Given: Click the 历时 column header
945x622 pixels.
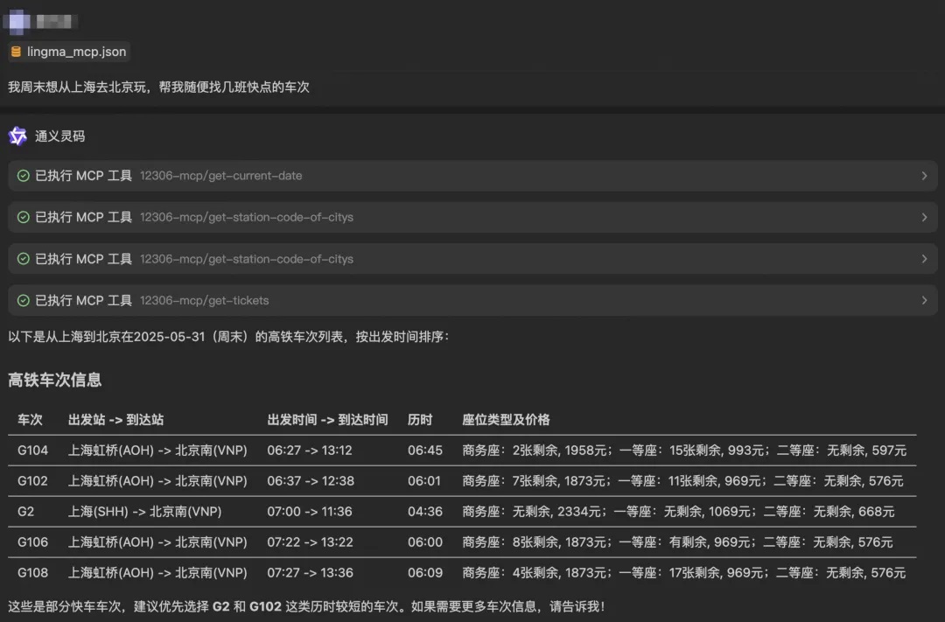Looking at the screenshot, I should tap(420, 420).
